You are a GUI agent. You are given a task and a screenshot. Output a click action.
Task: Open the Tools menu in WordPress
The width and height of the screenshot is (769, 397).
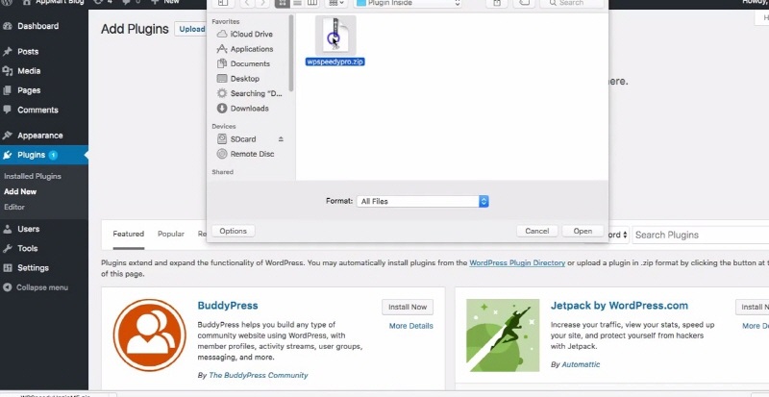click(x=27, y=248)
